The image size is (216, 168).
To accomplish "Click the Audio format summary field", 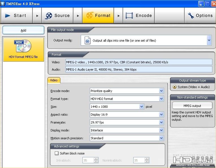I will pos(139,69).
